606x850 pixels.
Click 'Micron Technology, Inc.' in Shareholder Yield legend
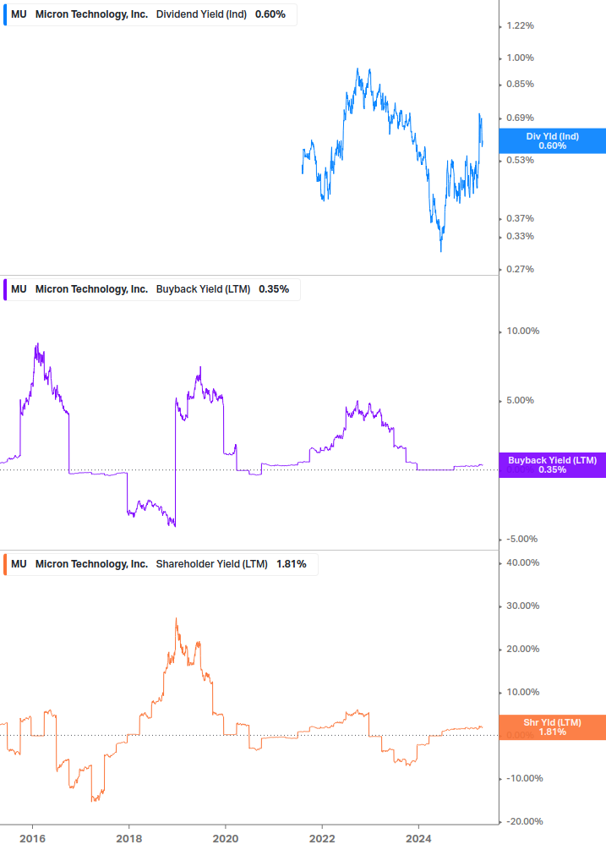91,564
